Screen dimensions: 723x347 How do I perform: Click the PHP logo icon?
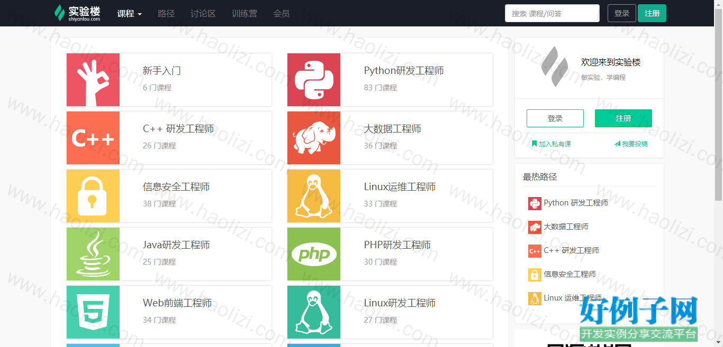pyautogui.click(x=314, y=254)
